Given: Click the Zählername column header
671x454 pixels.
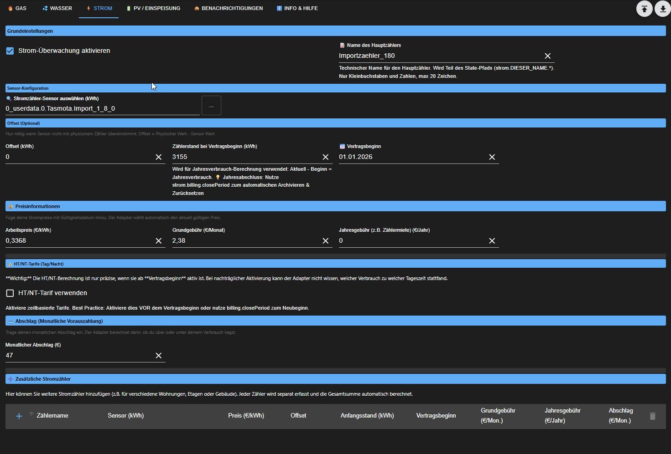Looking at the screenshot, I should [52, 416].
